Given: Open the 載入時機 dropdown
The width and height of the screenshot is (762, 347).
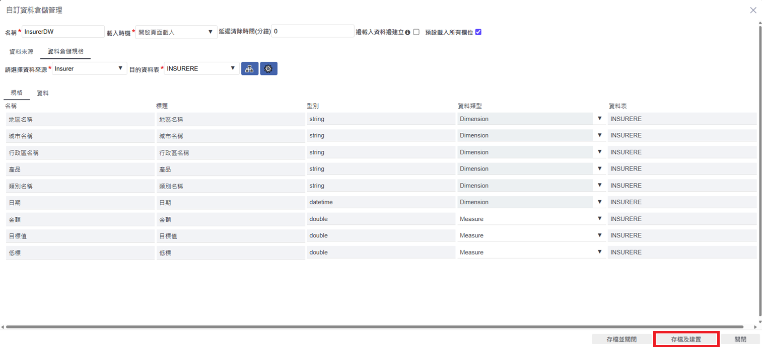Looking at the screenshot, I should (x=176, y=32).
